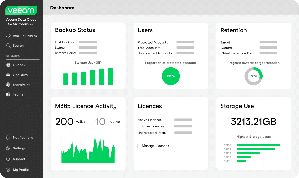Click the Veeam logo
This screenshot has width=299, height=178.
(21, 10)
